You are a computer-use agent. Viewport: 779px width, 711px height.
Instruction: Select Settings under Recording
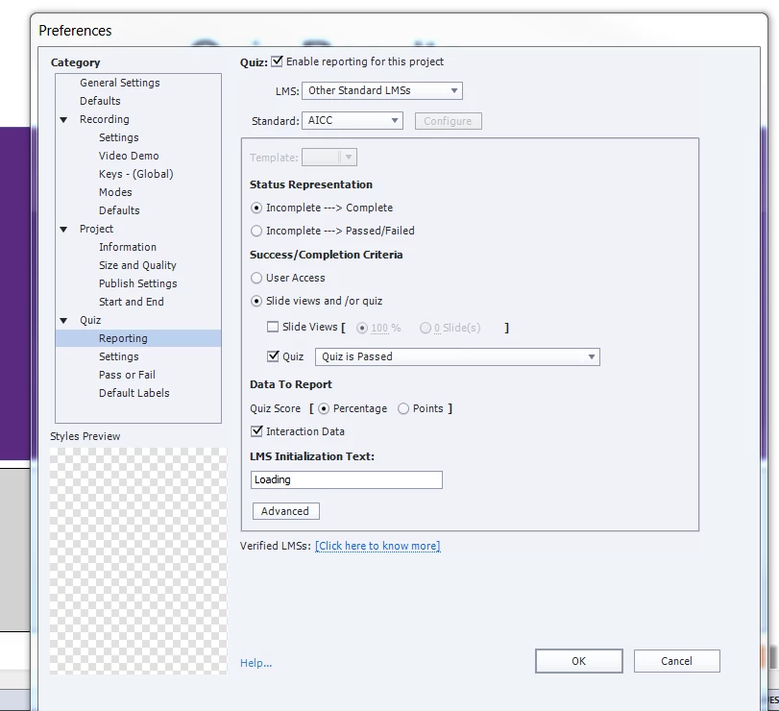point(119,137)
